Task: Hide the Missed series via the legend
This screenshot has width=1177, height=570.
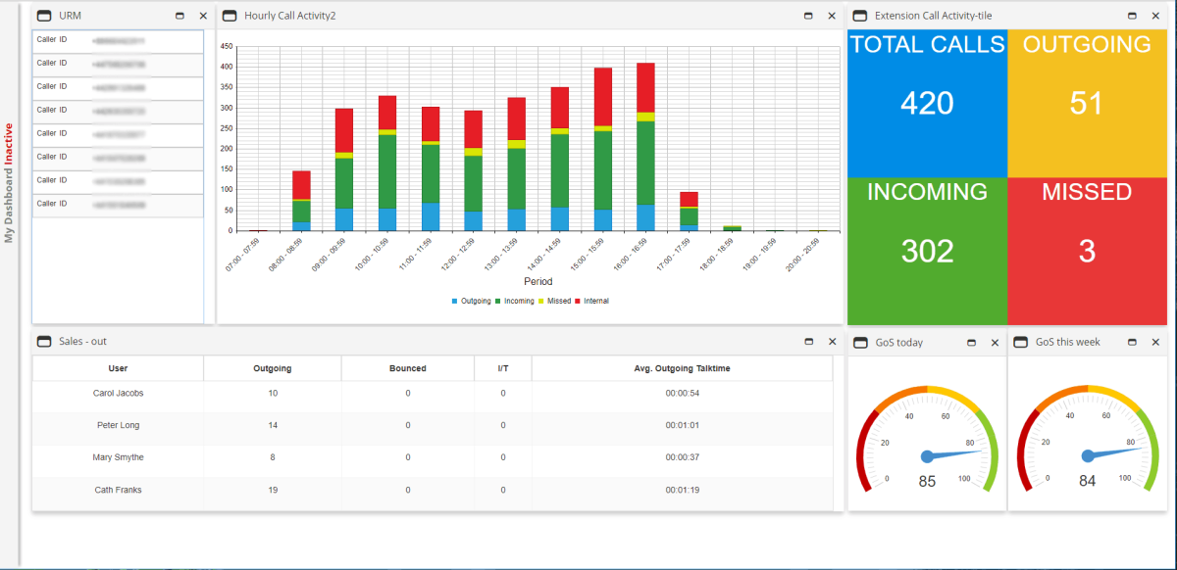Action: click(560, 301)
